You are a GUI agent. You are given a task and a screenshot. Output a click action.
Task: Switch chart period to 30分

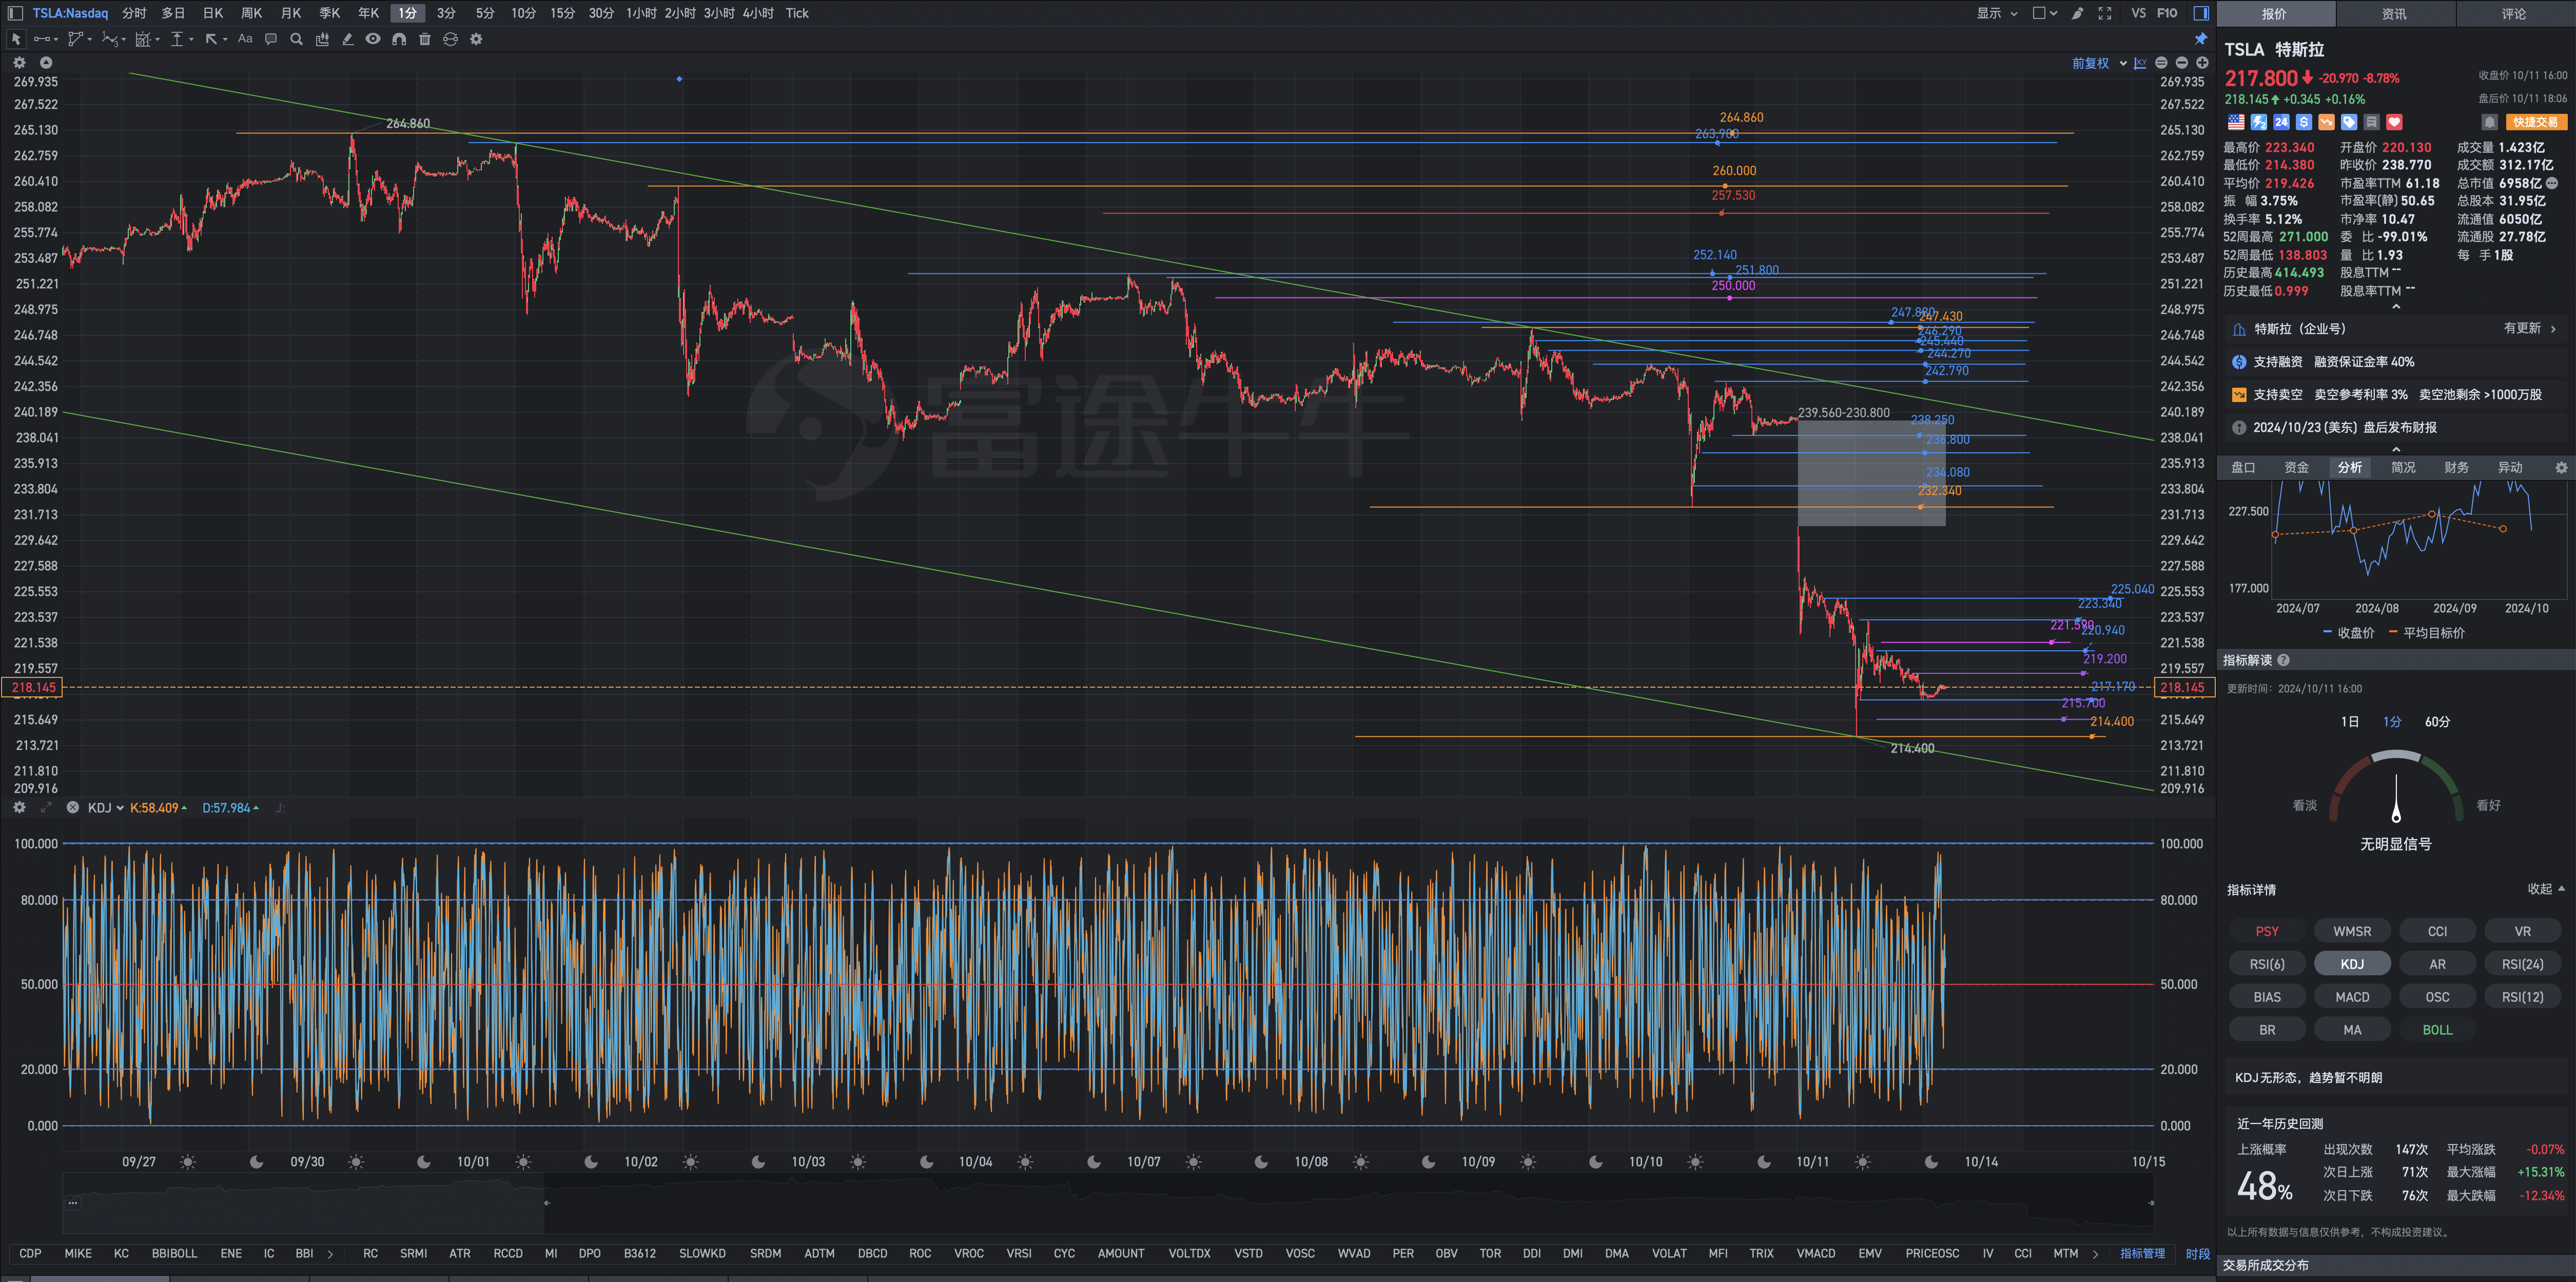click(x=601, y=13)
